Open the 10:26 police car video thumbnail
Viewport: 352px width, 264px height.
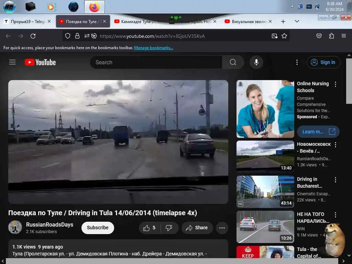(265, 227)
